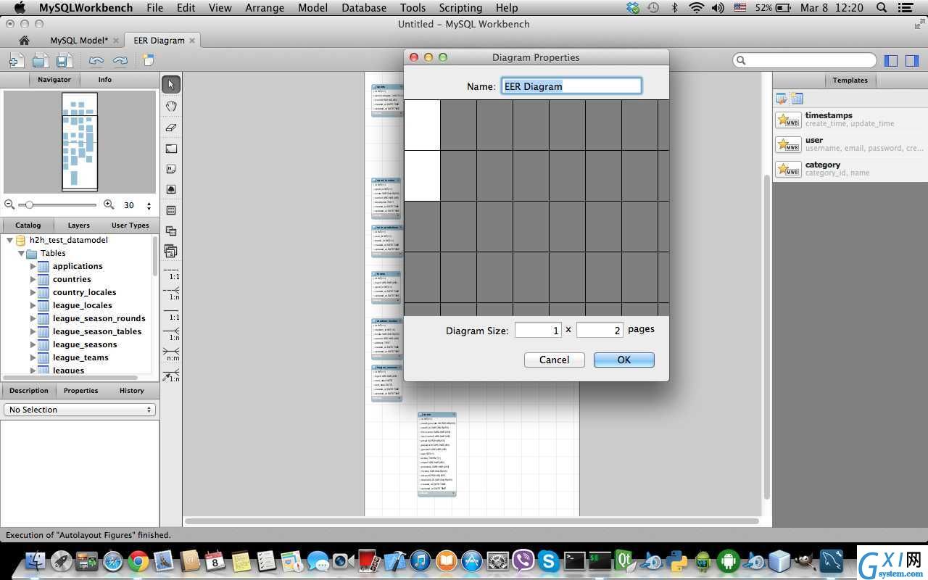Click the diagram height pages field
This screenshot has height=580, width=928.
pos(600,330)
